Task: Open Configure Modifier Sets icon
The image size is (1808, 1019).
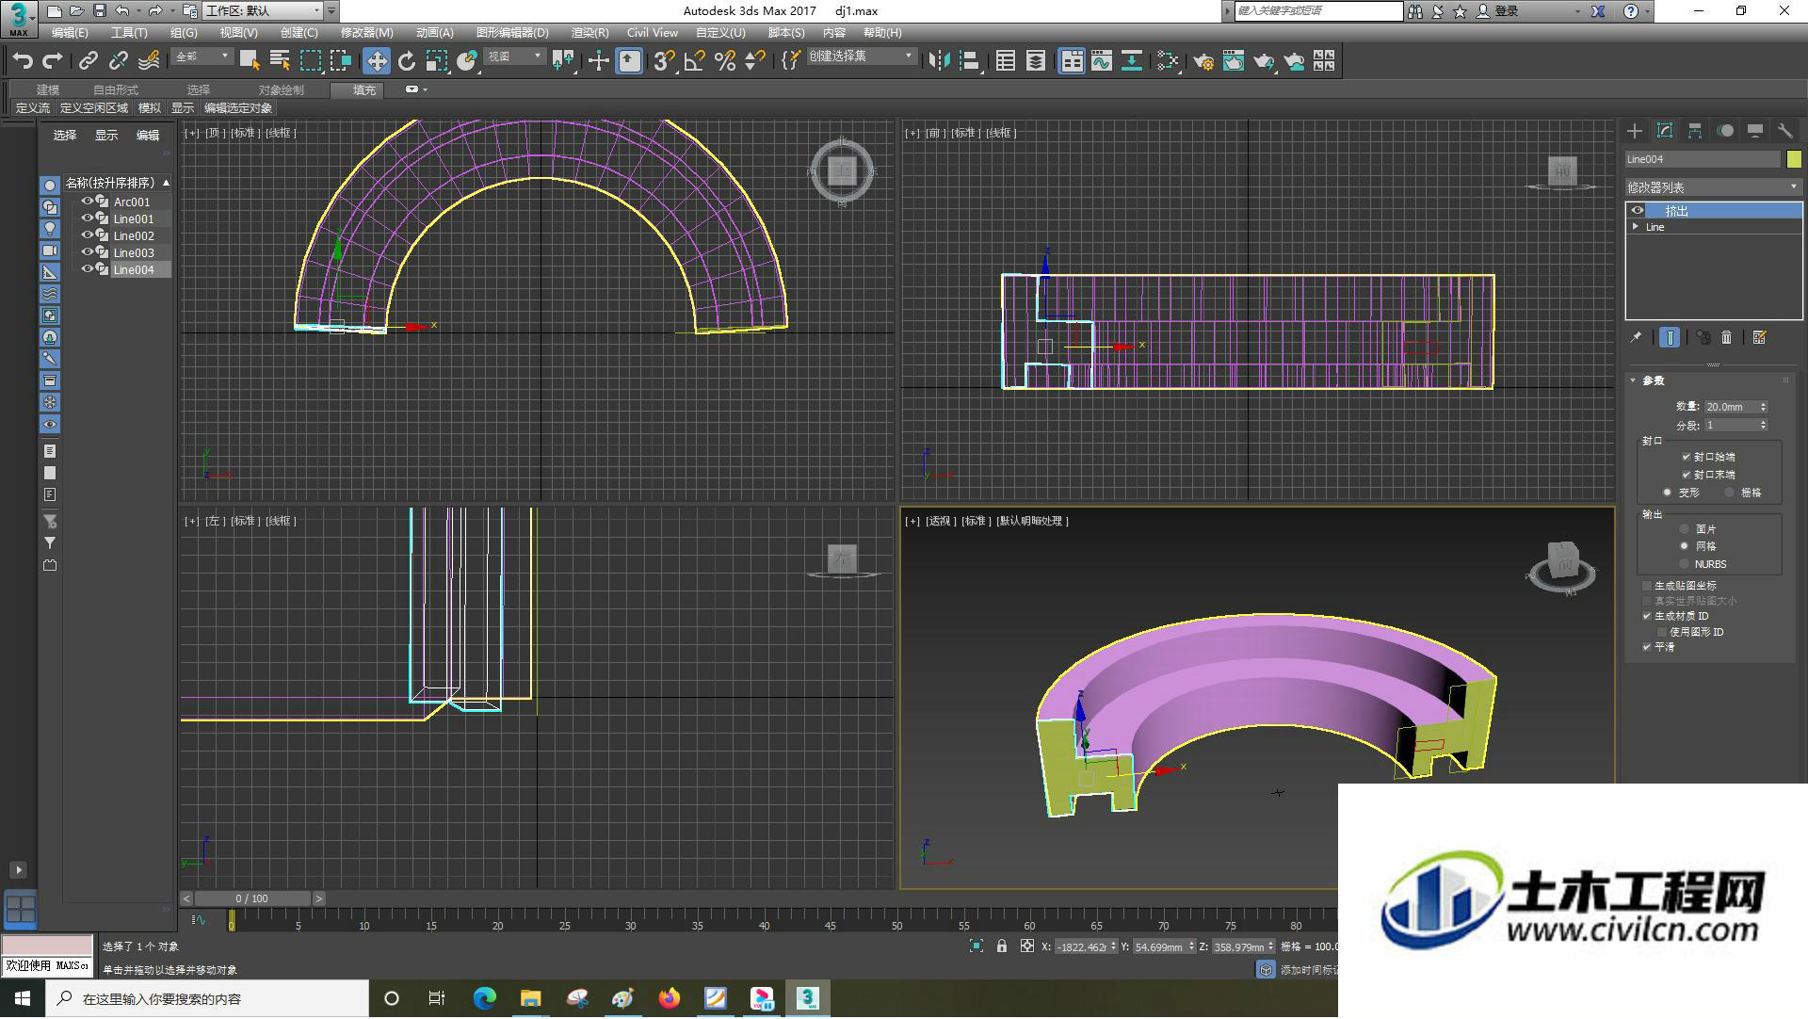Action: tap(1759, 337)
